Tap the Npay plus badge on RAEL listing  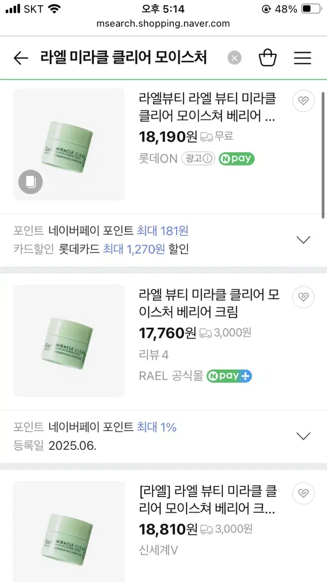pyautogui.click(x=229, y=375)
